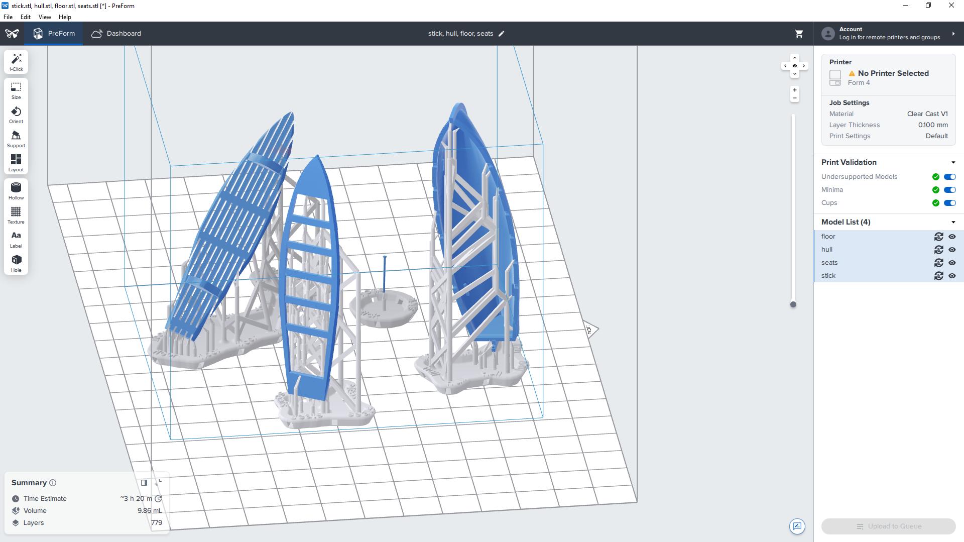Open the Hollow tool
Screen dimensions: 964x542
16,191
